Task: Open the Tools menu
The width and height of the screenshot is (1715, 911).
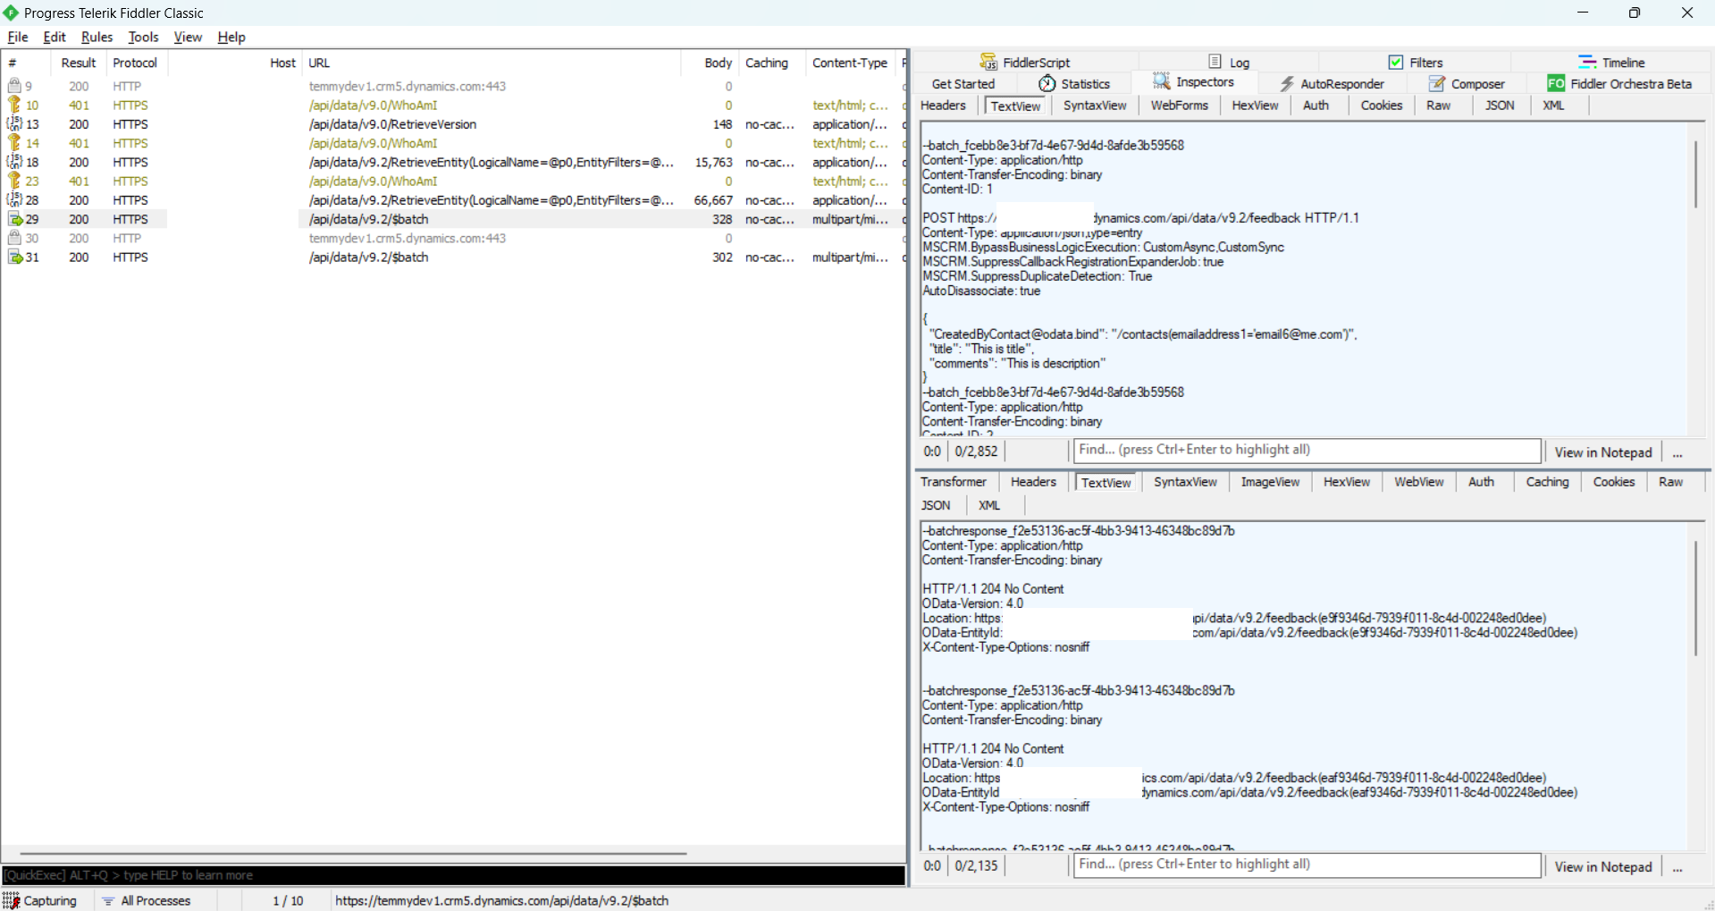Action: pos(143,37)
